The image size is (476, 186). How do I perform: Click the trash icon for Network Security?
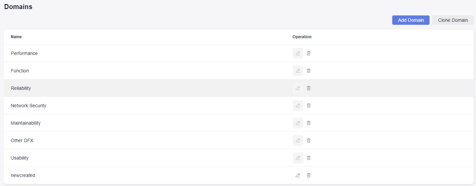coord(309,106)
